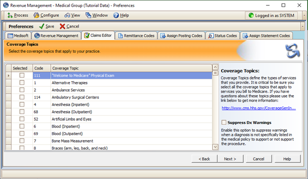Select the Ambulatory Surgical Centers row text
The height and width of the screenshot is (179, 308).
[x=75, y=97]
